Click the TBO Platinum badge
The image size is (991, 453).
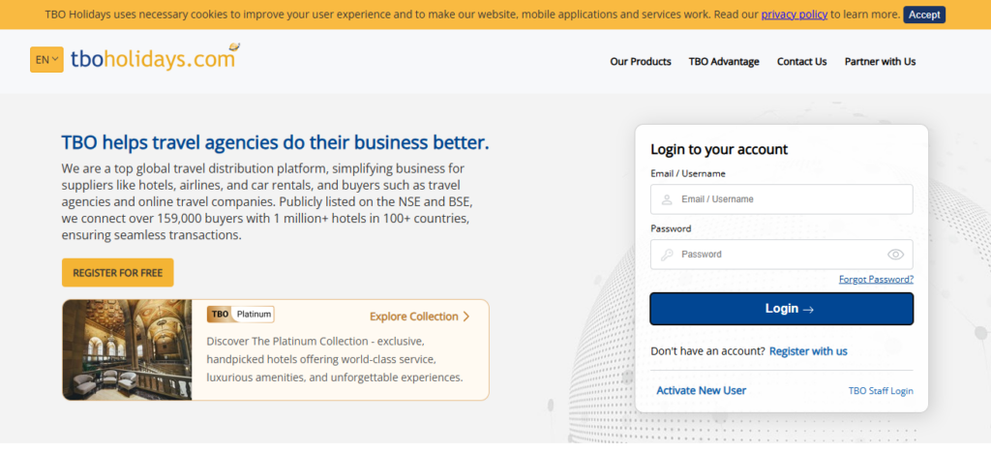click(x=240, y=315)
